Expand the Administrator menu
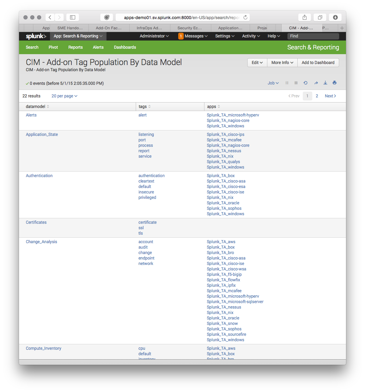This screenshot has height=392, width=365. pos(154,36)
